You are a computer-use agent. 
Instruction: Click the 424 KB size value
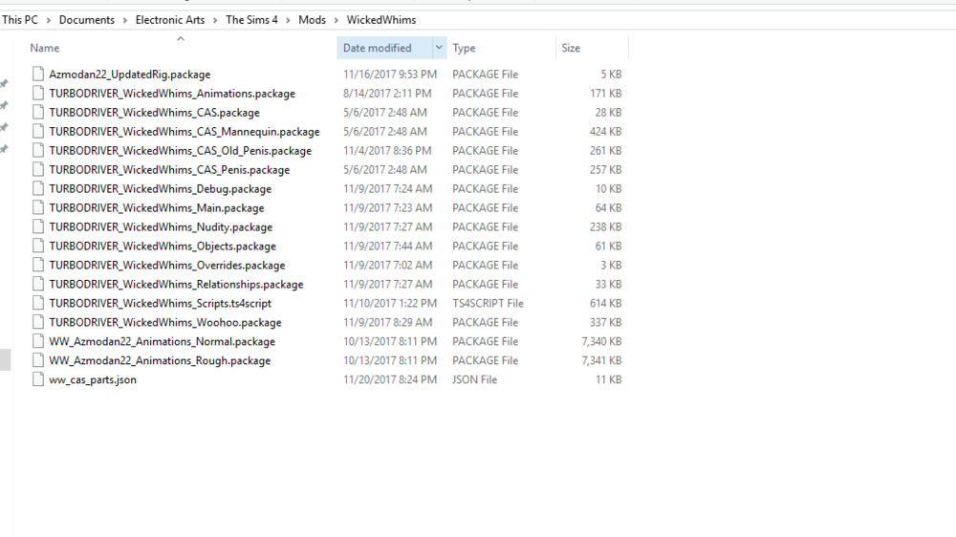[605, 132]
